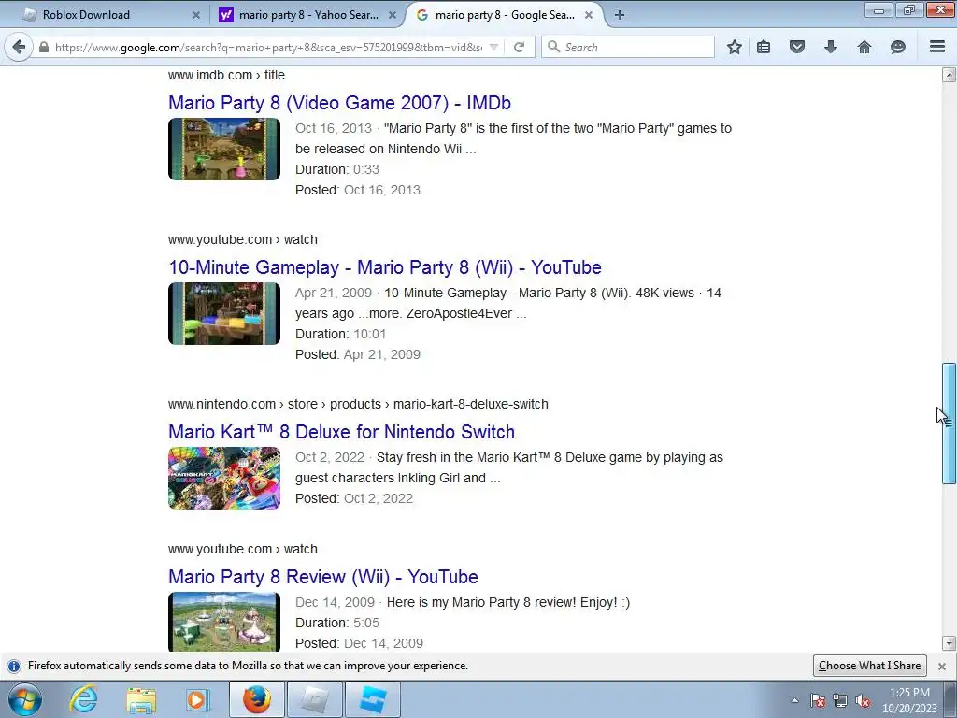Click the Mario Party 8 Review thumbnail
Viewport: 957px width, 718px height.
pos(224,622)
